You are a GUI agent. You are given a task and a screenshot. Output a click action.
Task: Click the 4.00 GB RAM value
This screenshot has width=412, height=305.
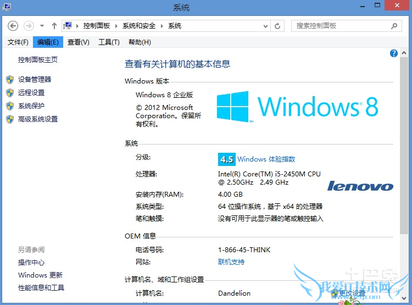tap(230, 195)
